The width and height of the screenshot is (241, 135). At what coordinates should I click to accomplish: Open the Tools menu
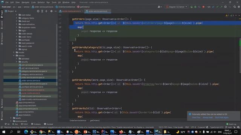point(54,2)
